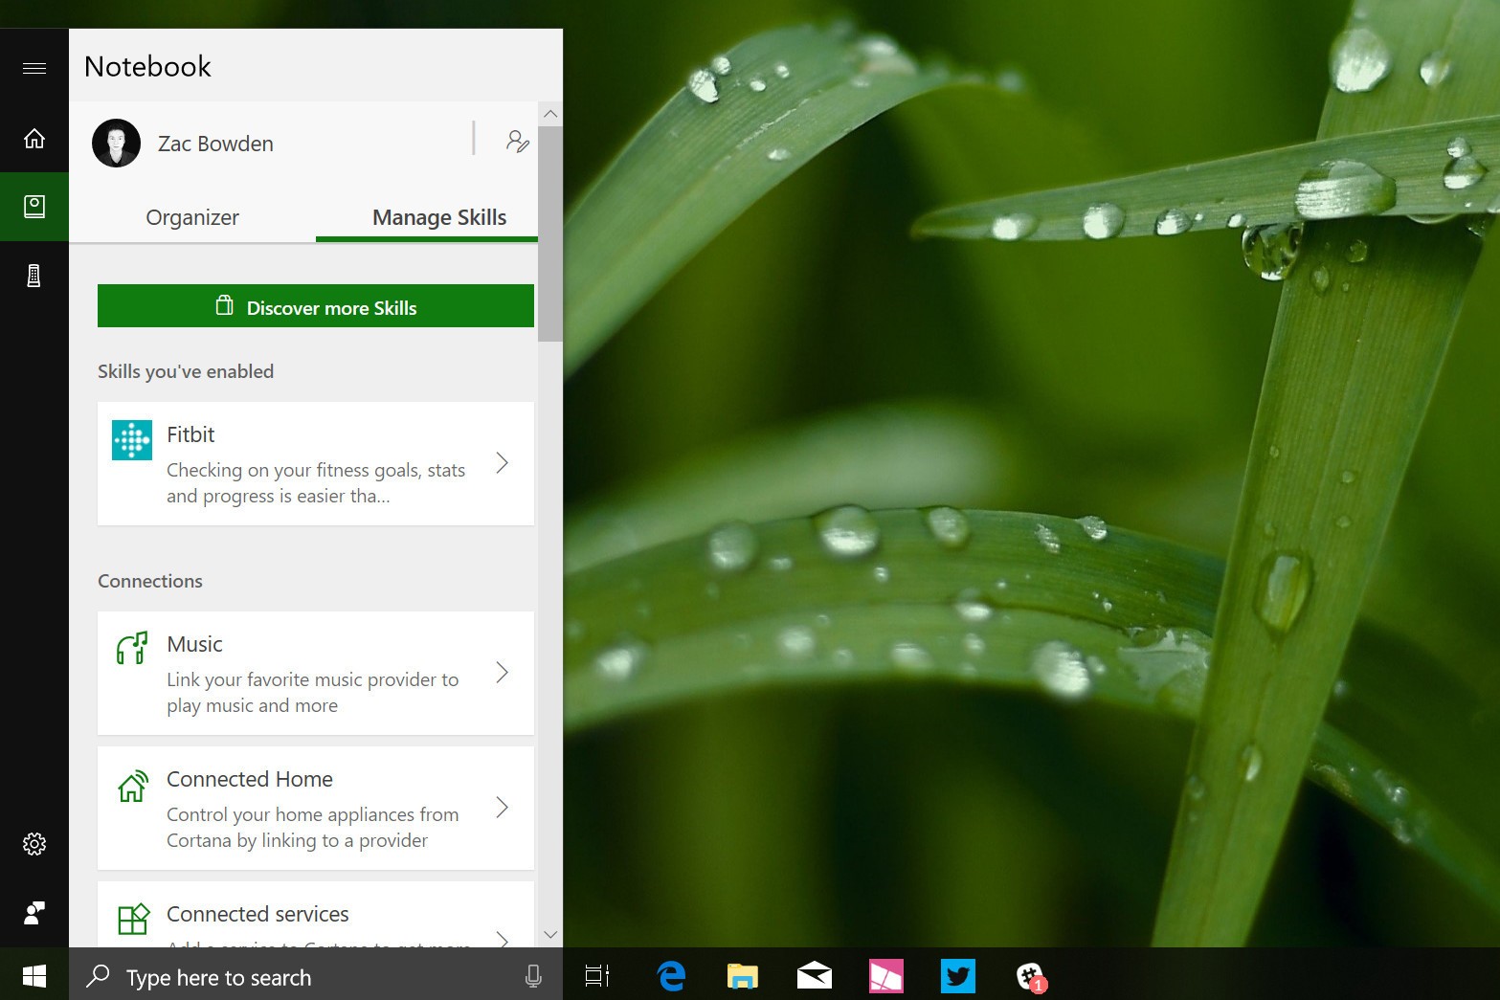
Task: Click the Notebook scrollbar down arrow
Action: click(x=550, y=935)
